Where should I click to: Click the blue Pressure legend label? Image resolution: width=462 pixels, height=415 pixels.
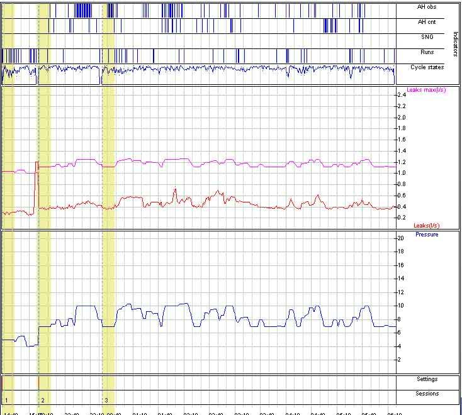click(x=427, y=235)
